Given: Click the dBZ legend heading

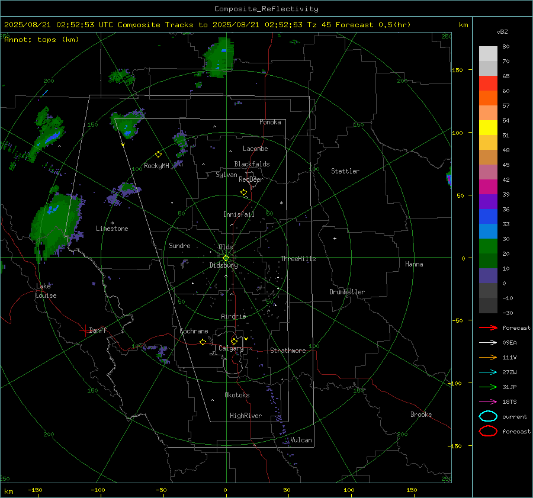Looking at the screenshot, I should click(x=502, y=31).
